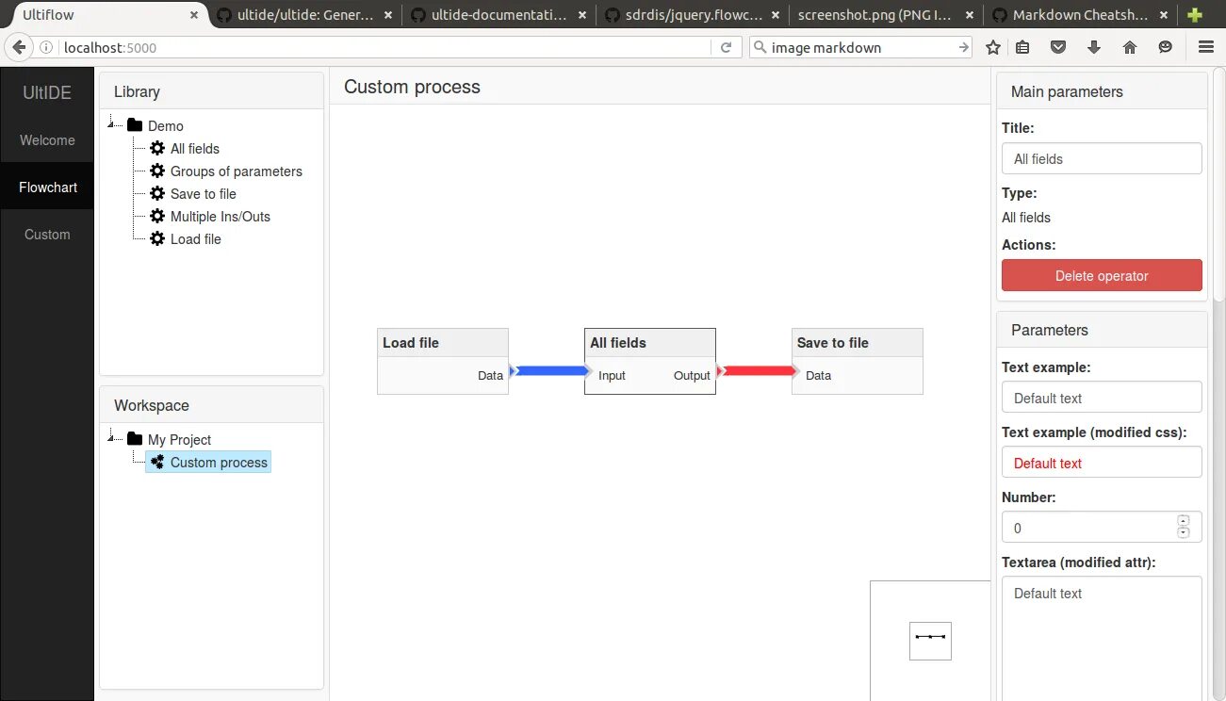1226x701 pixels.
Task: Click the Delete operator button
Action: click(1102, 275)
